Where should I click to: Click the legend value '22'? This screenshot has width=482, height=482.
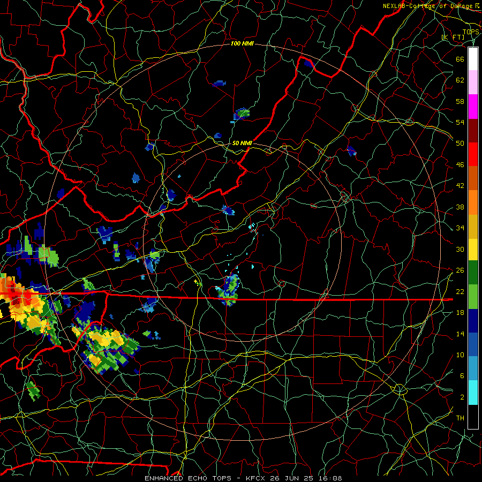click(460, 292)
